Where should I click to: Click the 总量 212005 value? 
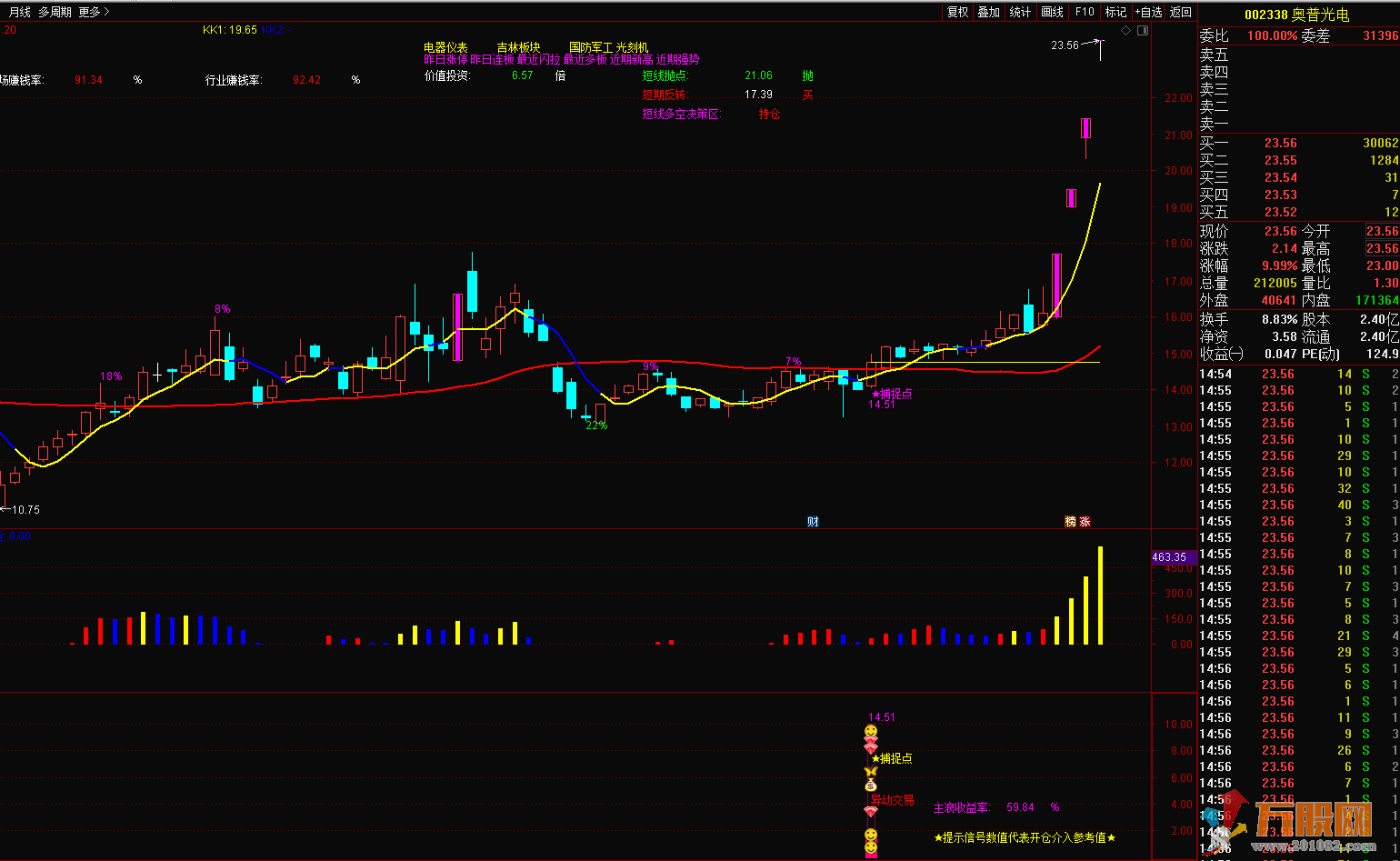[1275, 283]
